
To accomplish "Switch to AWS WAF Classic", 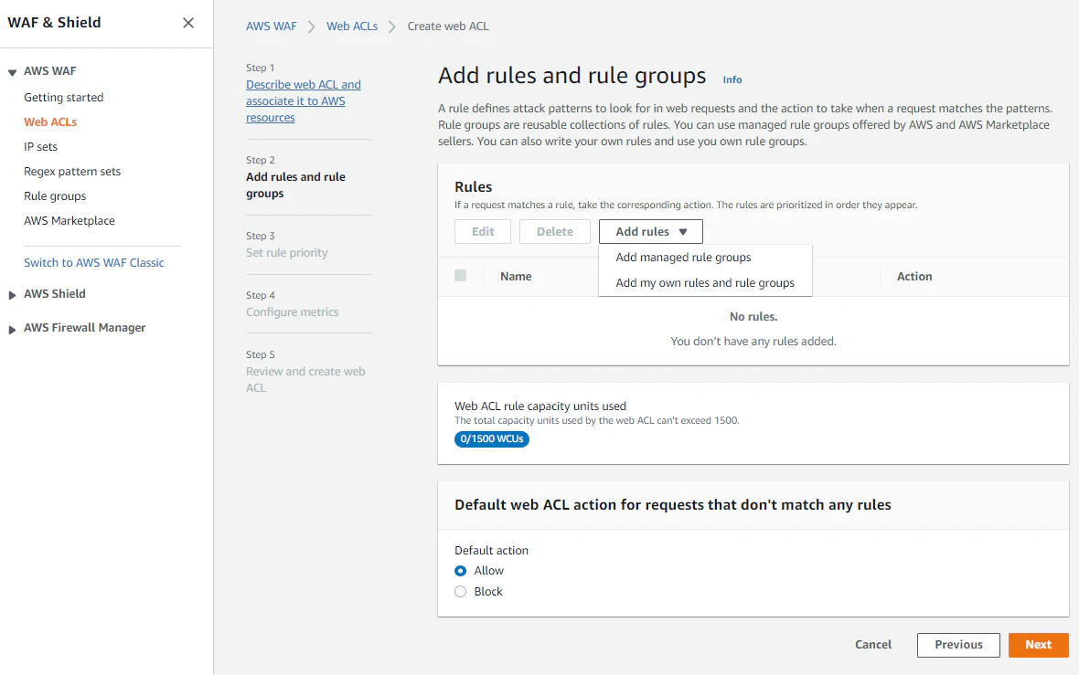I will pyautogui.click(x=94, y=263).
